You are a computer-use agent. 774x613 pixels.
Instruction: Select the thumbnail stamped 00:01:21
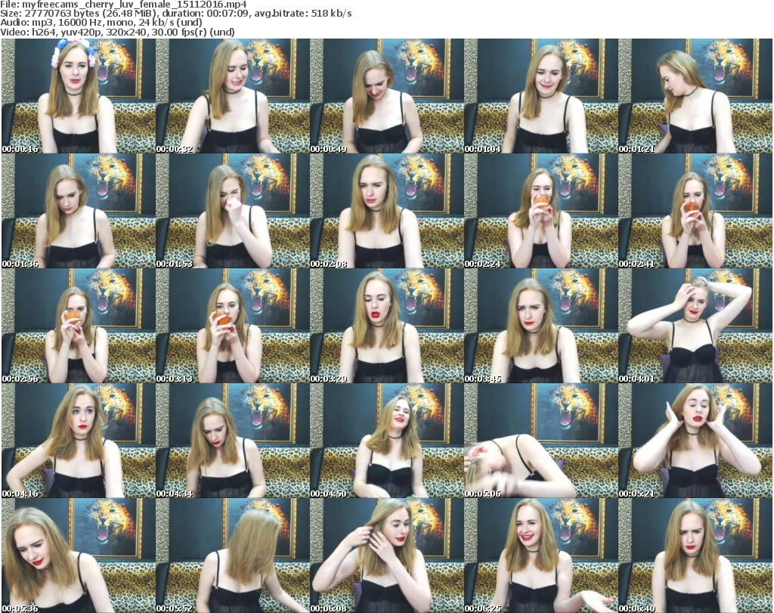coord(695,96)
